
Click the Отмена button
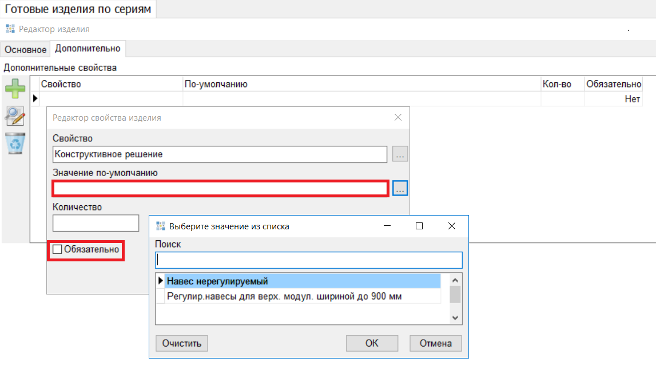pyautogui.click(x=435, y=343)
